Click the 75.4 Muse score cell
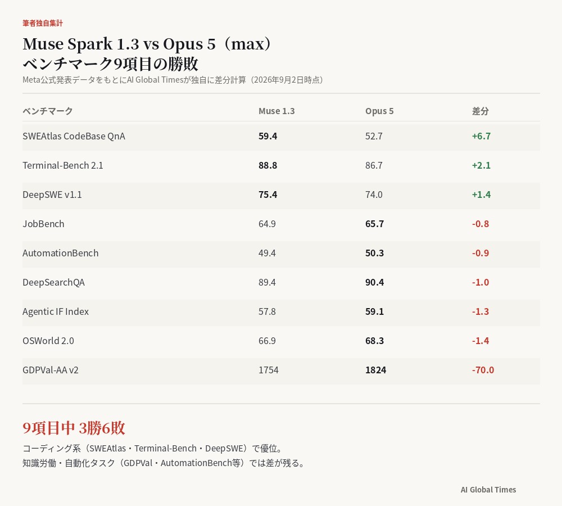This screenshot has height=506, width=562. (268, 195)
